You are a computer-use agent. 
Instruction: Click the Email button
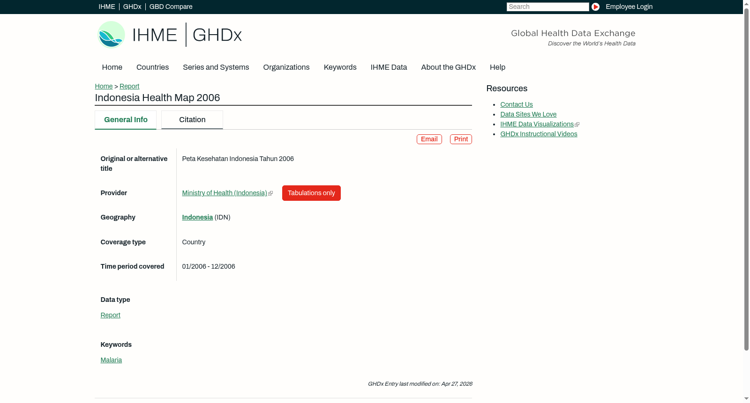tap(429, 139)
